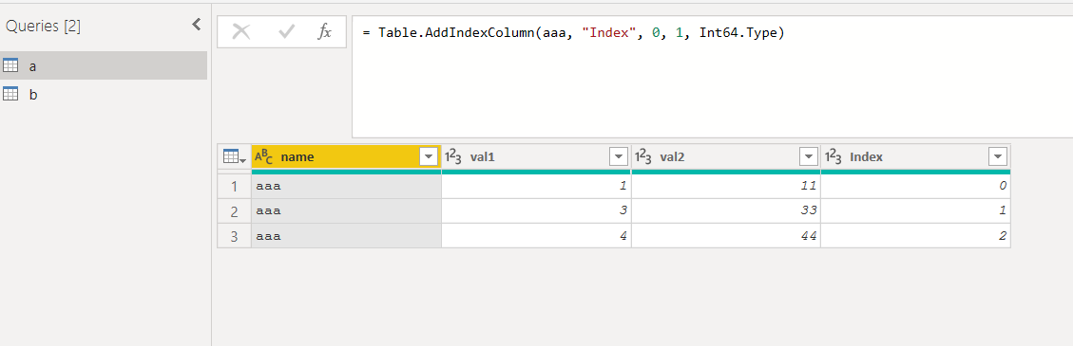Click val2 cell with value 44

(x=725, y=236)
